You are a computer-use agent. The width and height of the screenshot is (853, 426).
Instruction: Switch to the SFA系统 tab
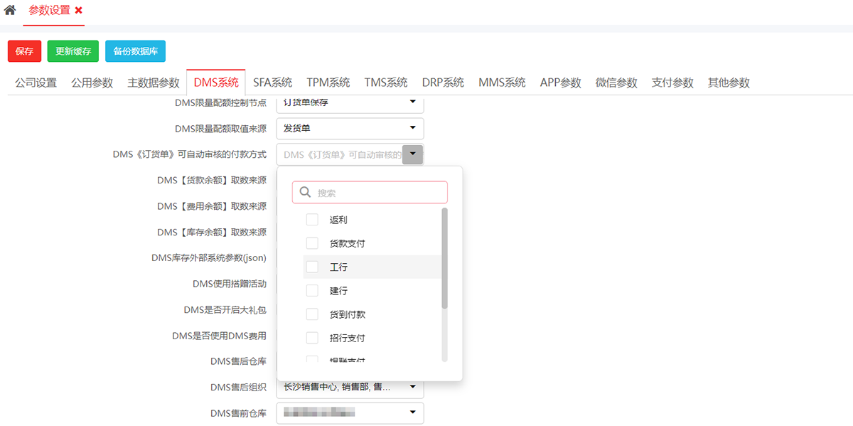(x=272, y=82)
